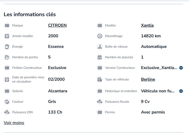The height and width of the screenshot is (136, 189).
Task: Click the finish value 'Exclusive'
Action: [57, 68]
